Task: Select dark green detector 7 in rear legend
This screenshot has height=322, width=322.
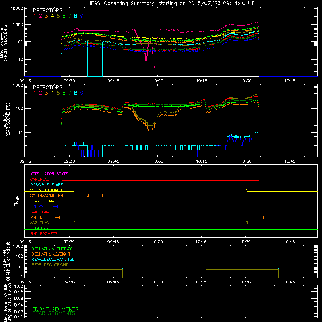Action: pos(70,93)
